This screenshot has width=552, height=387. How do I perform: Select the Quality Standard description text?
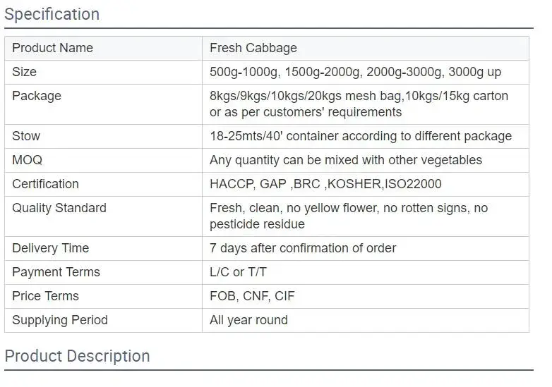(x=349, y=216)
